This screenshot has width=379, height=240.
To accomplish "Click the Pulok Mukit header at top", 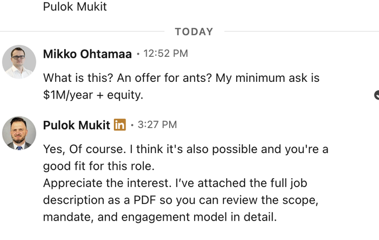I will (x=75, y=7).
